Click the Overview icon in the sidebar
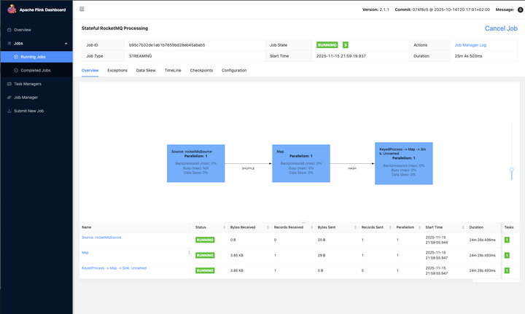The image size is (525, 314). pyautogui.click(x=9, y=30)
